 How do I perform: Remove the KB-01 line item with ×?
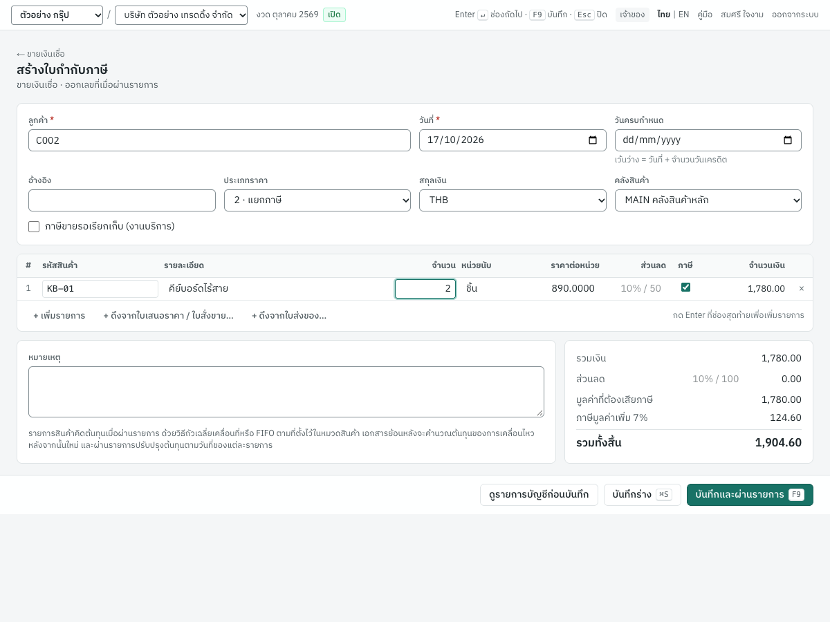pos(802,289)
